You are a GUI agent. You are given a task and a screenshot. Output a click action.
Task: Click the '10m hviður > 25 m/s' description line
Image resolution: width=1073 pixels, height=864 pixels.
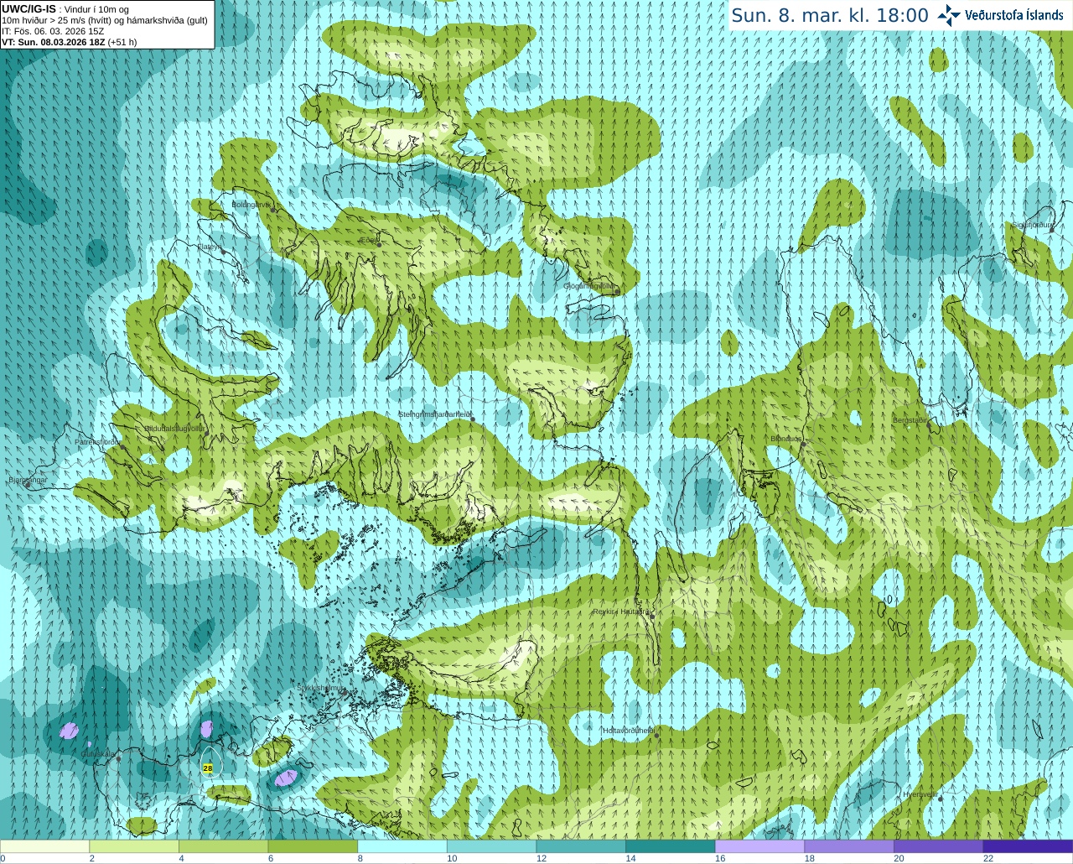tap(105, 20)
